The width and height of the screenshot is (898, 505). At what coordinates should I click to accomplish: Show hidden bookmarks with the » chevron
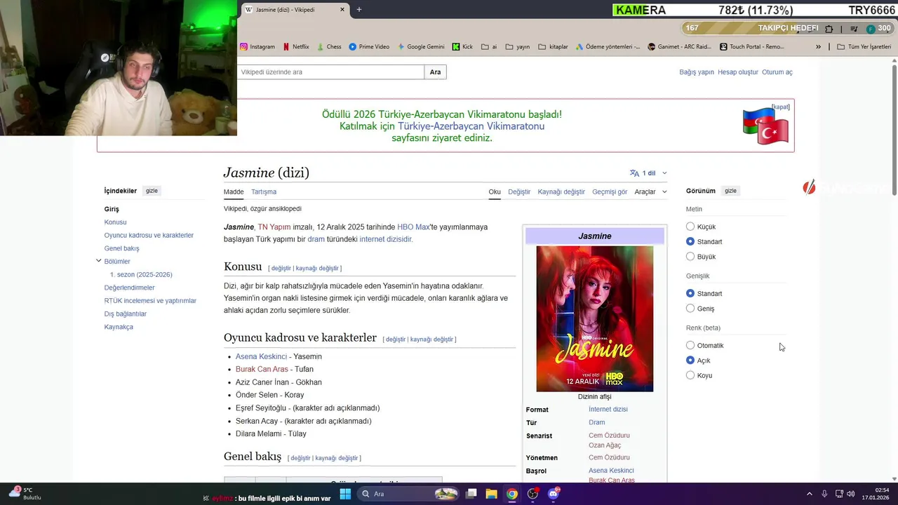coord(818,47)
